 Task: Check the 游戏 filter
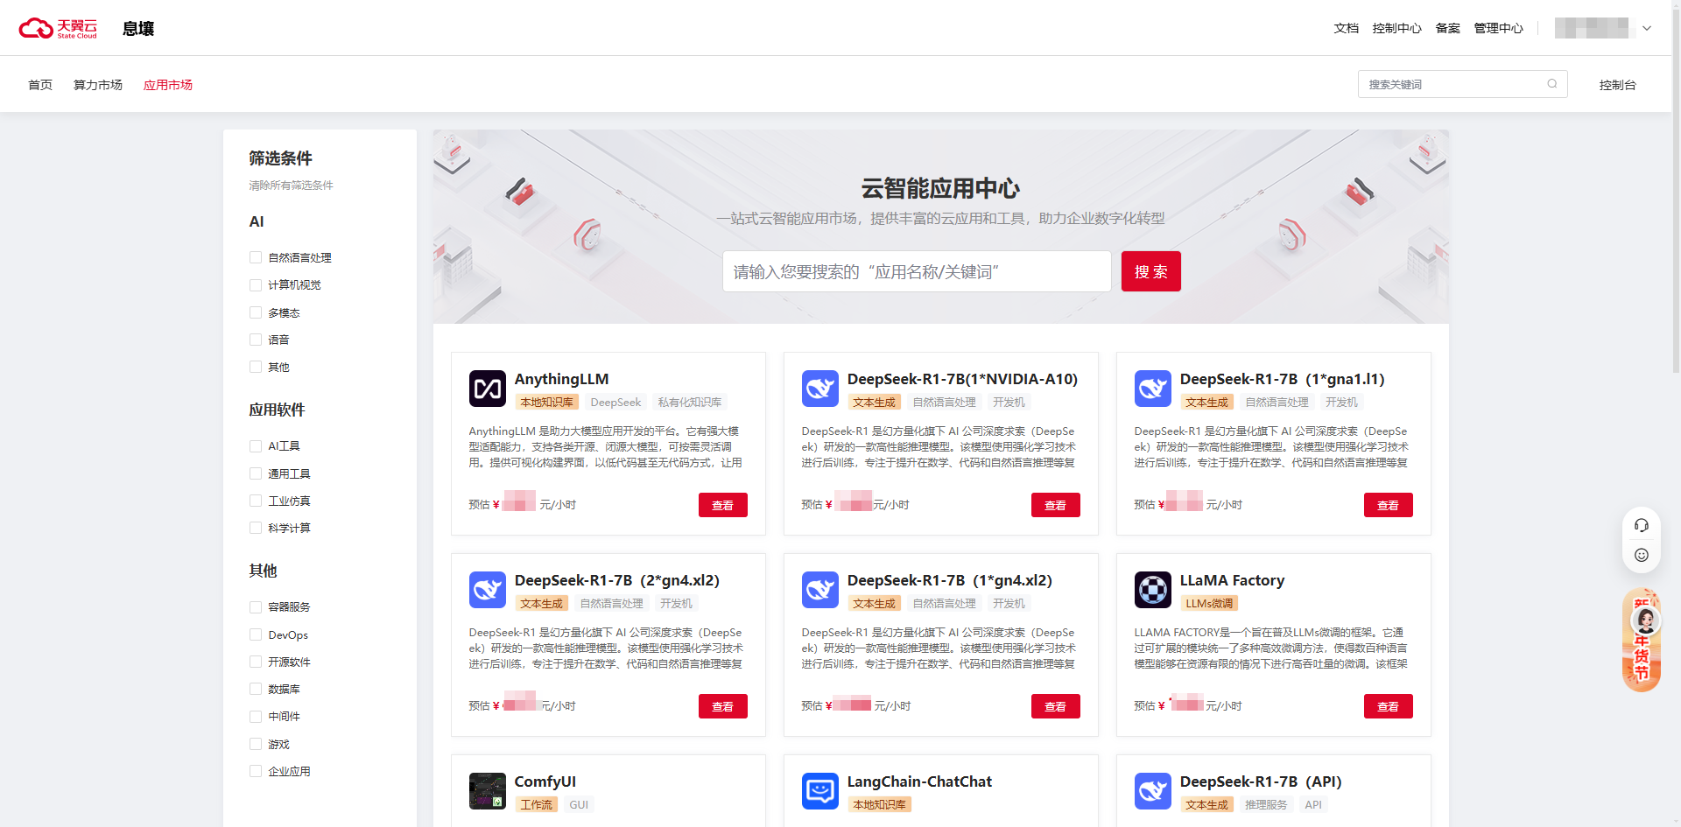pyautogui.click(x=256, y=744)
